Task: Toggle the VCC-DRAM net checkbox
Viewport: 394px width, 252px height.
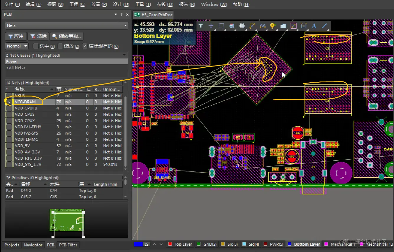Action: pos(9,102)
